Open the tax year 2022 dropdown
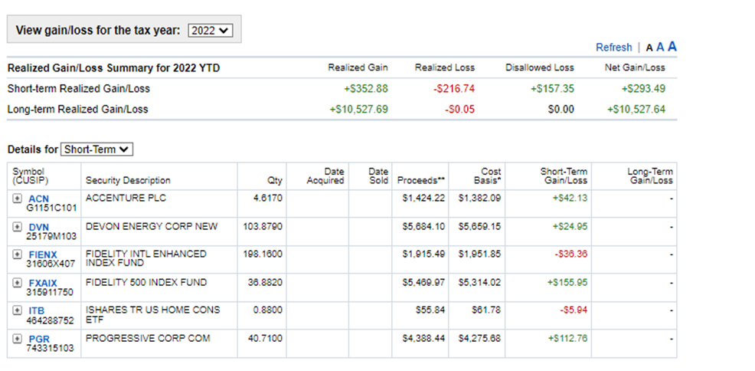This screenshot has height=371, width=755. point(210,31)
